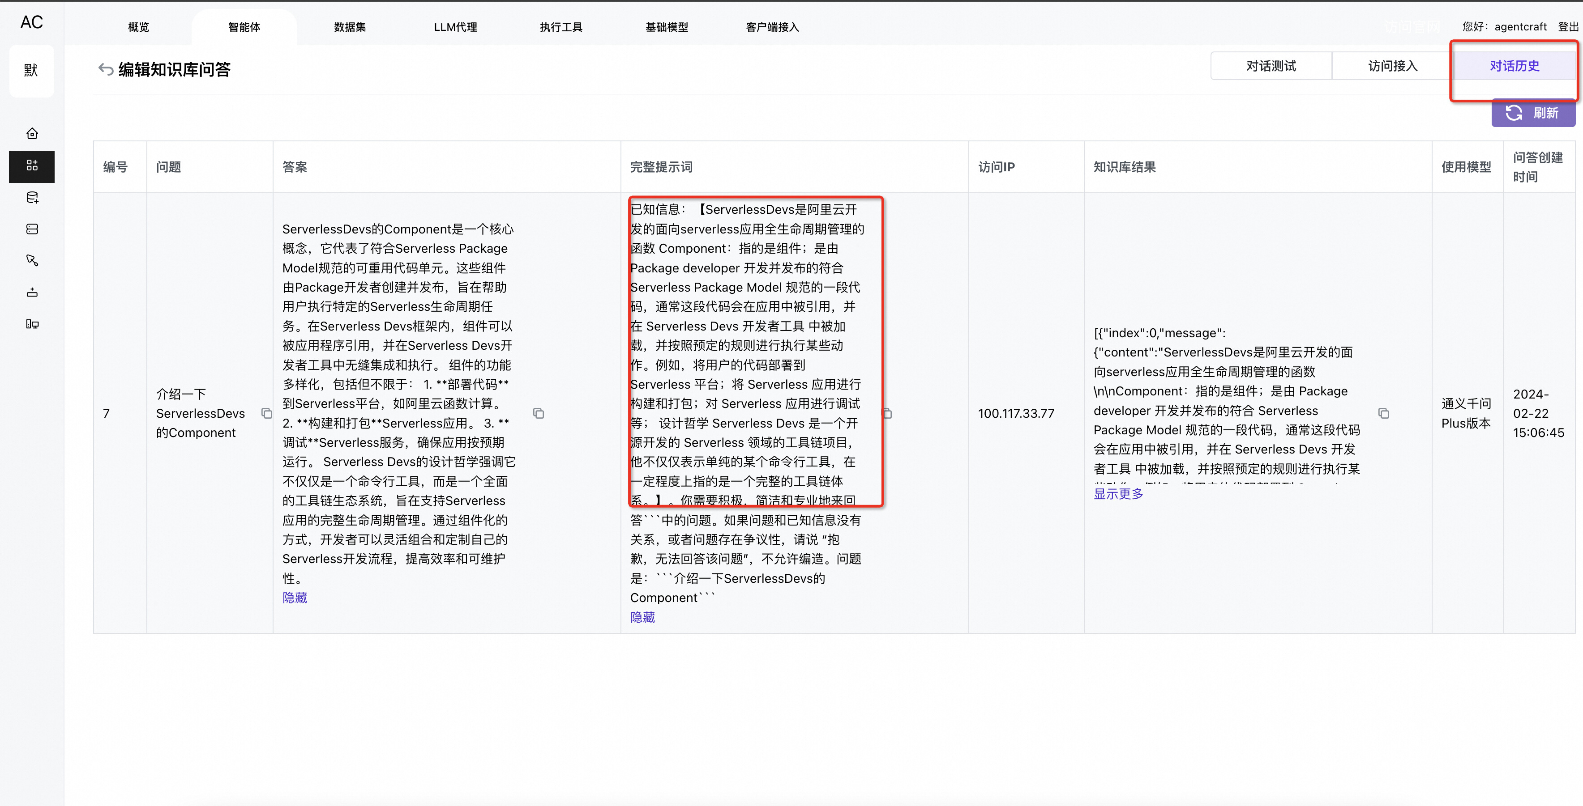Open the database-add icon in the sidebar
The image size is (1583, 806).
[x=32, y=198]
